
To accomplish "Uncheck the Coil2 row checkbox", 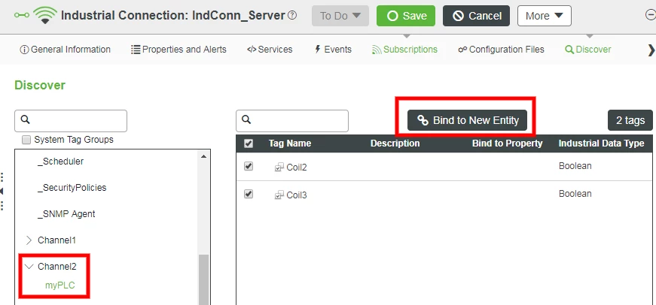I will click(x=249, y=166).
